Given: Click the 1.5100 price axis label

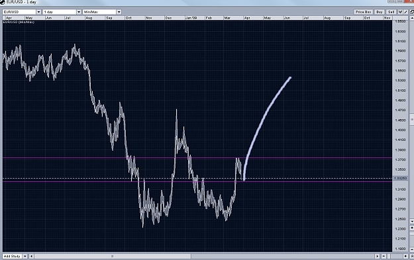Looking at the screenshot, I should tap(400, 91).
